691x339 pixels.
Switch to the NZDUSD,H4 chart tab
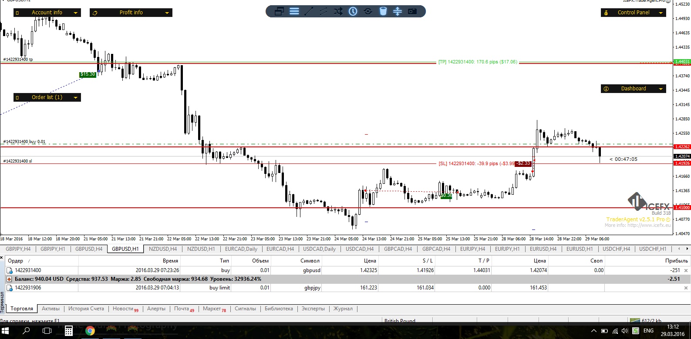[x=163, y=249]
